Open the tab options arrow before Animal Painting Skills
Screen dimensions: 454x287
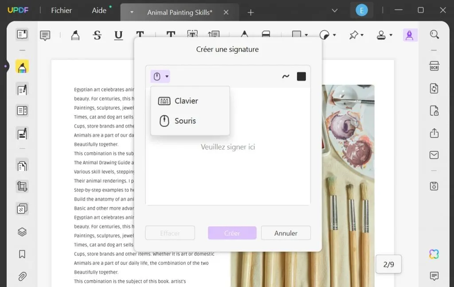(x=132, y=12)
